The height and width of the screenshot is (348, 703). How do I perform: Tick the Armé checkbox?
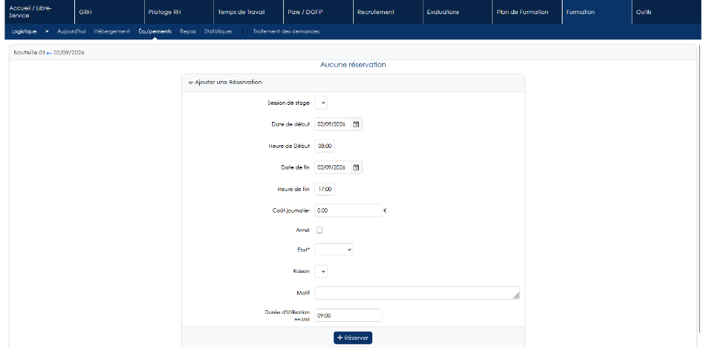point(320,230)
